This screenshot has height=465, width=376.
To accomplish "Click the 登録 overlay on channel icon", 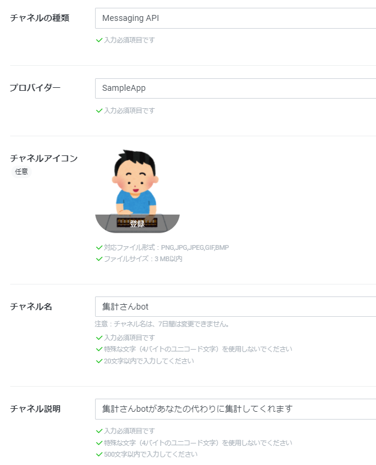I will click(137, 224).
